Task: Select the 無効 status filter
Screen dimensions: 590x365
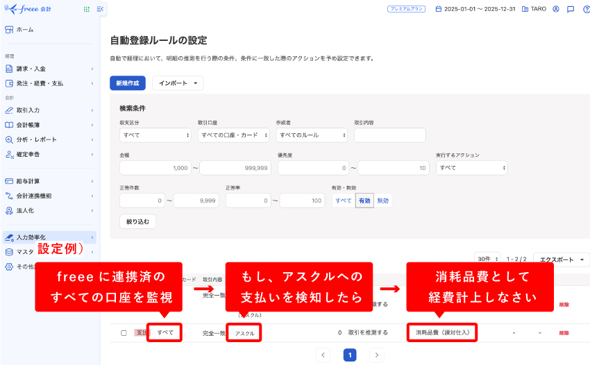Action: click(x=383, y=201)
